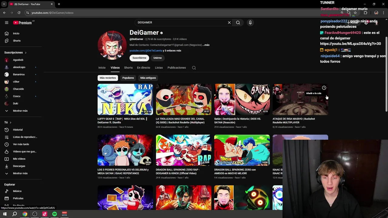Select the Populares filter chip
The width and height of the screenshot is (388, 218).
(x=128, y=78)
